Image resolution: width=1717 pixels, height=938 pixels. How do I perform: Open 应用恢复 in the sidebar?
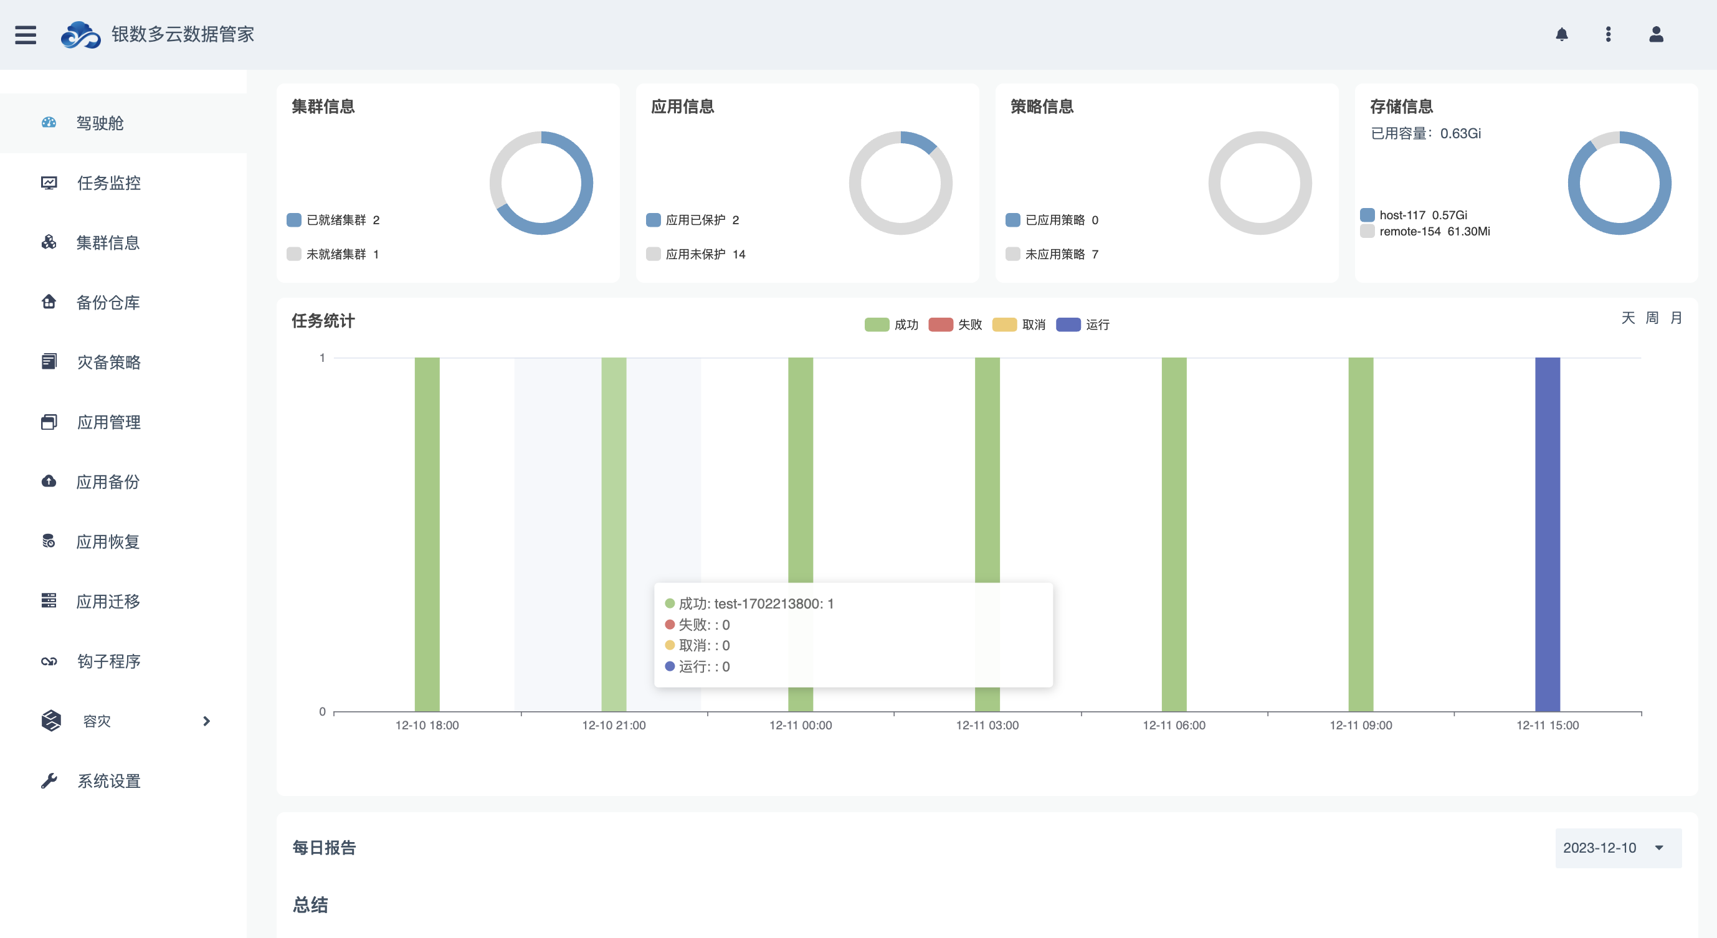[123, 542]
